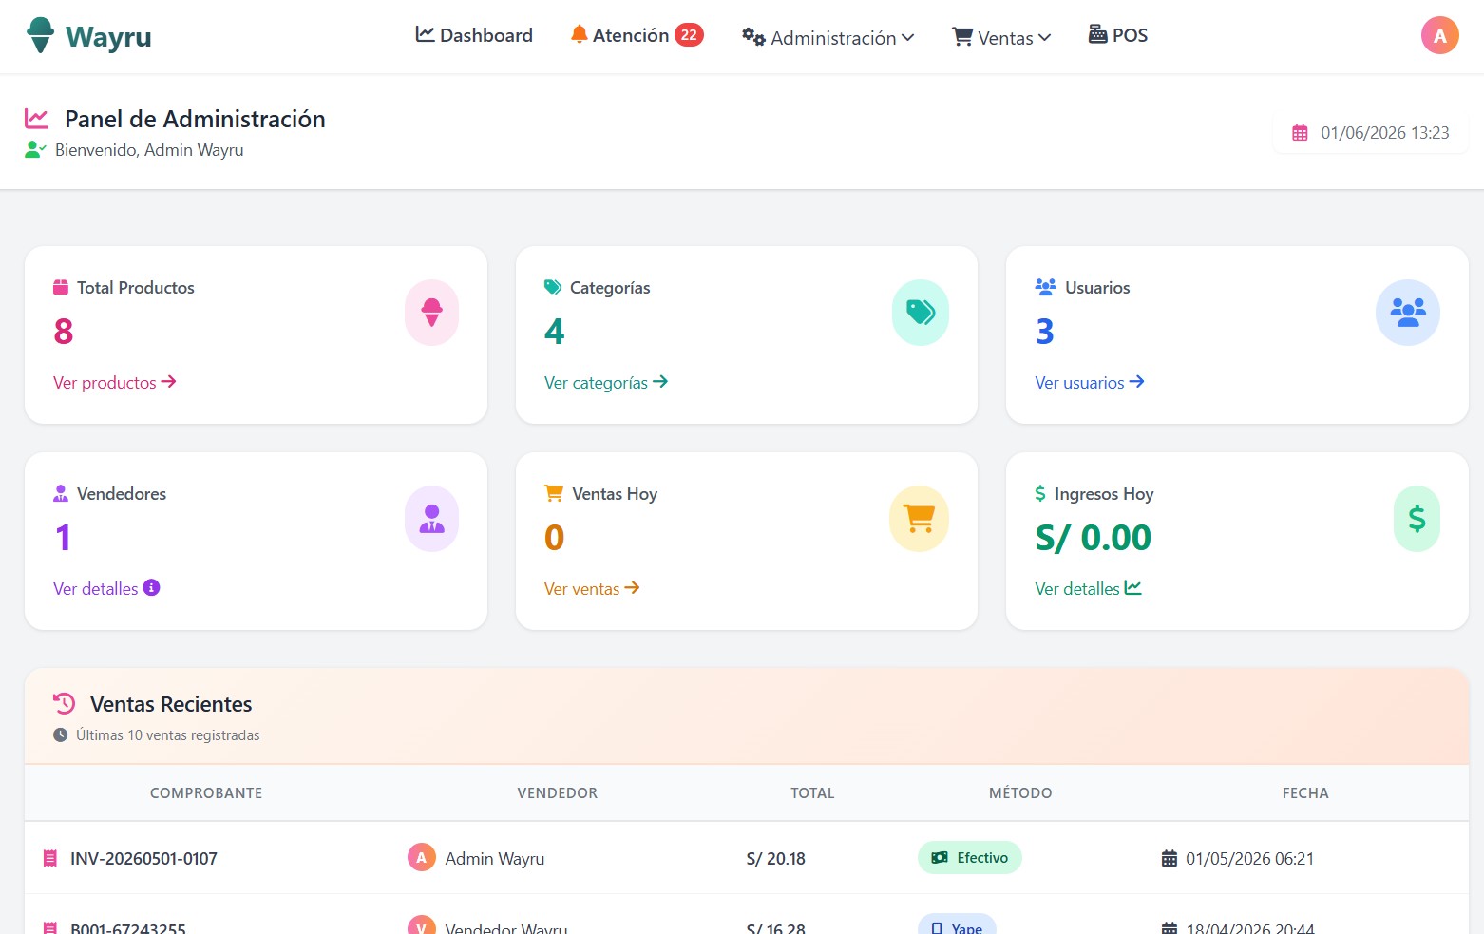Click the FECHA column header
Screen dimensions: 1484x934
[x=1305, y=792]
